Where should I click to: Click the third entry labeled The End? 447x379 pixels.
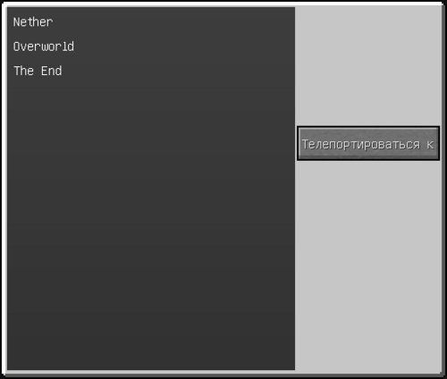pyautogui.click(x=38, y=71)
